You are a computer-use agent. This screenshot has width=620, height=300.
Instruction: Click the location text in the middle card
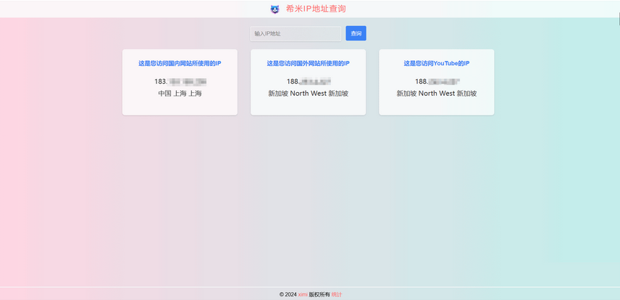tap(308, 93)
